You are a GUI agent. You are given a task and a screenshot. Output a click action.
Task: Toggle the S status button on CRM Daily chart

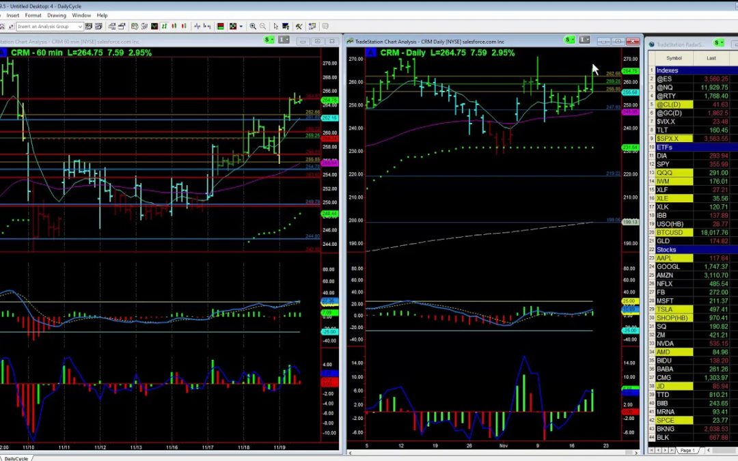tap(568, 40)
